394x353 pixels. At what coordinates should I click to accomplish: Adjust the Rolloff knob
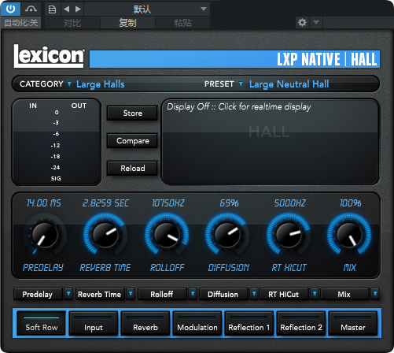(167, 234)
